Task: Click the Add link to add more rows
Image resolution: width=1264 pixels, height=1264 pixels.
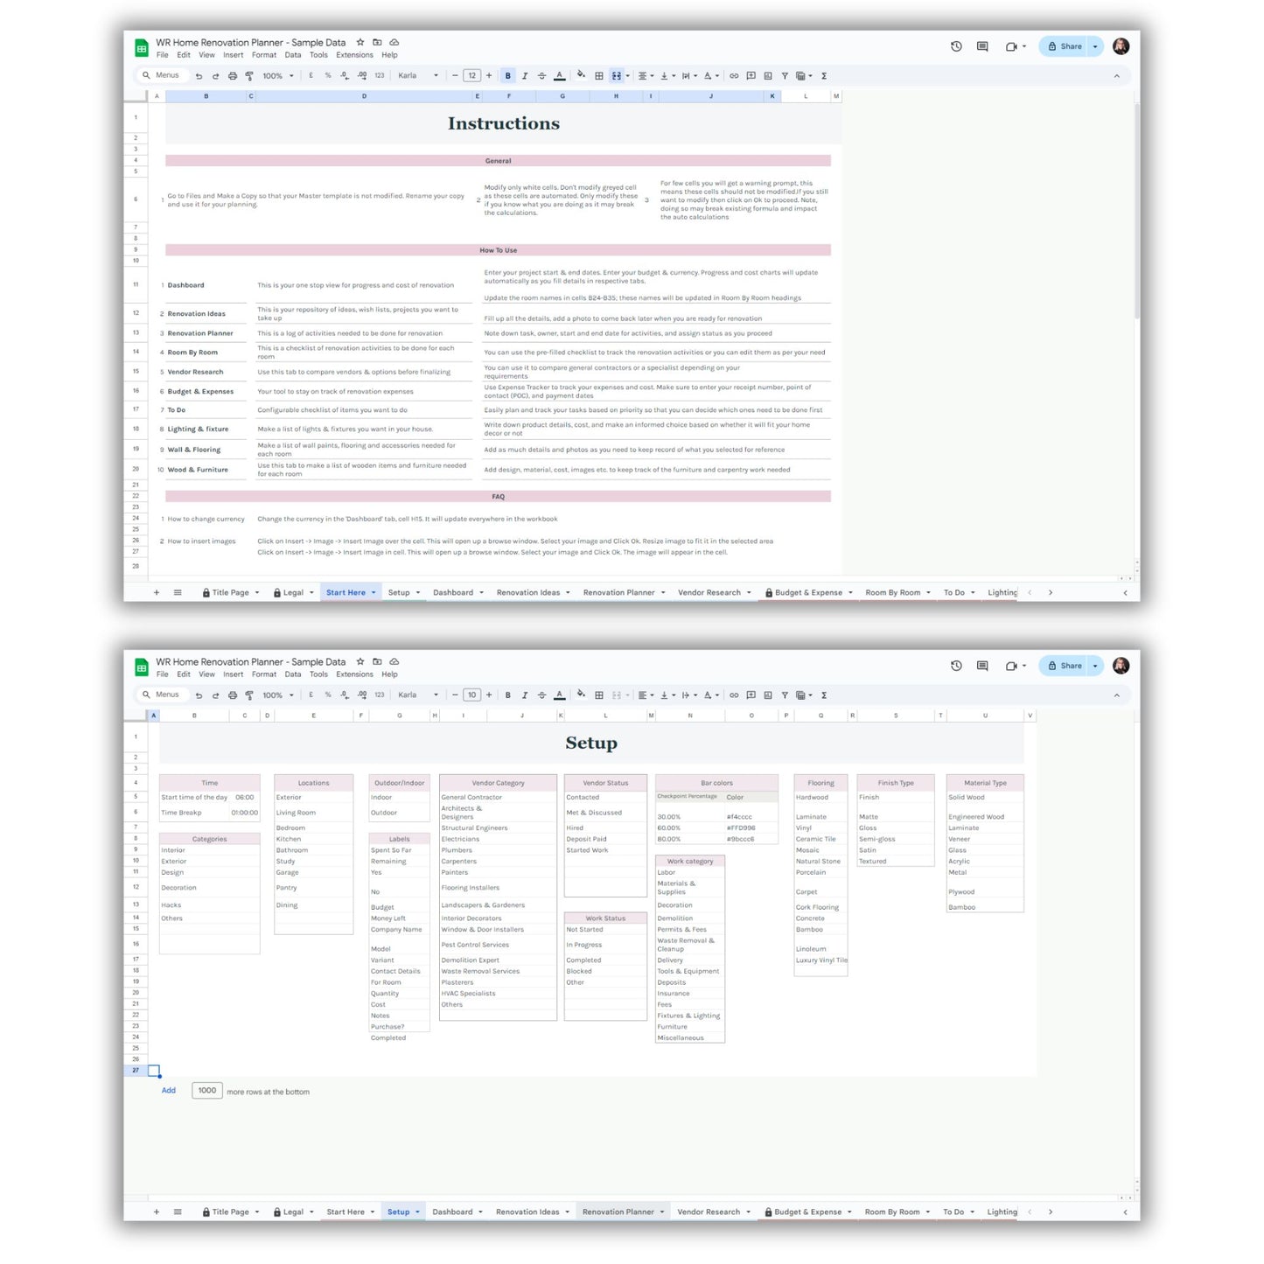Action: [169, 1091]
